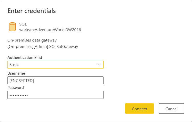
Task: Open the Authentication kind combo box
Action: coord(55,65)
